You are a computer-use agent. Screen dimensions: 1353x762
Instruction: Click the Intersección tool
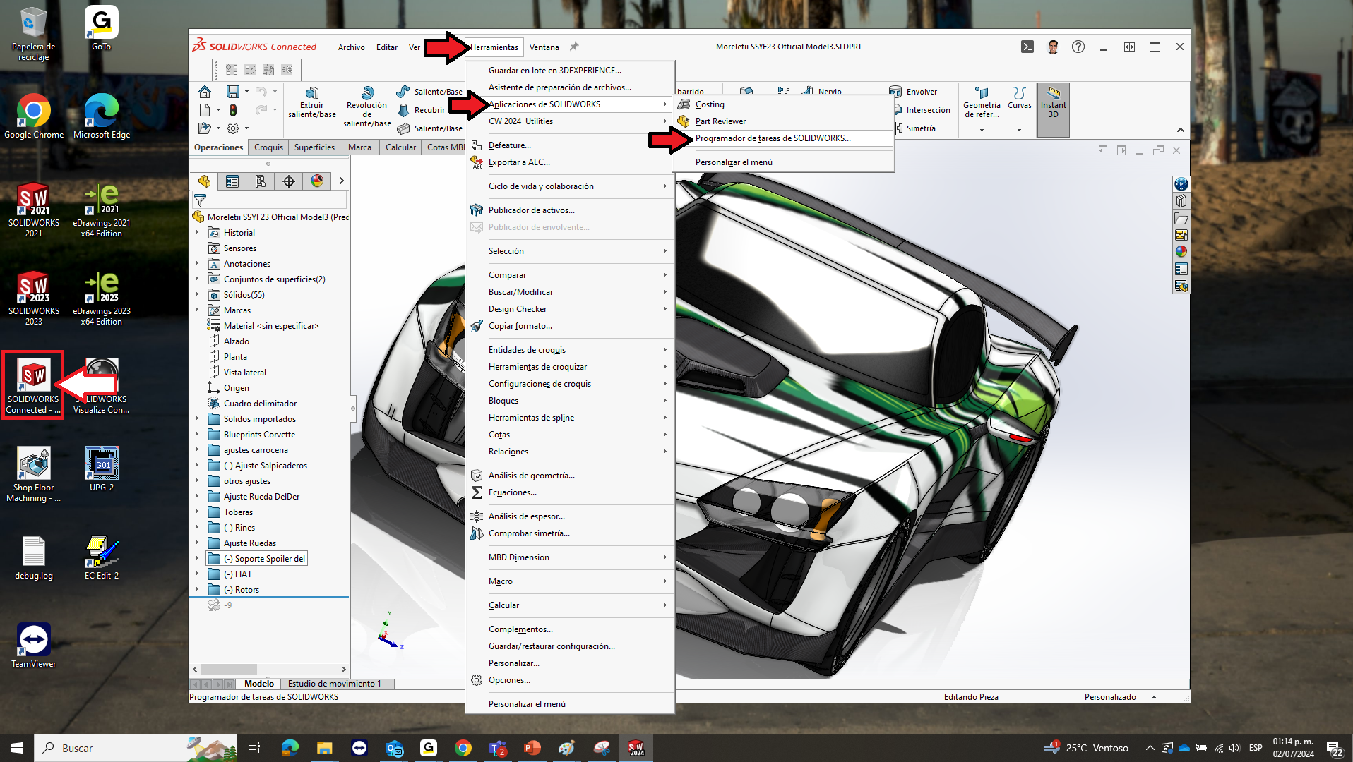coord(922,110)
